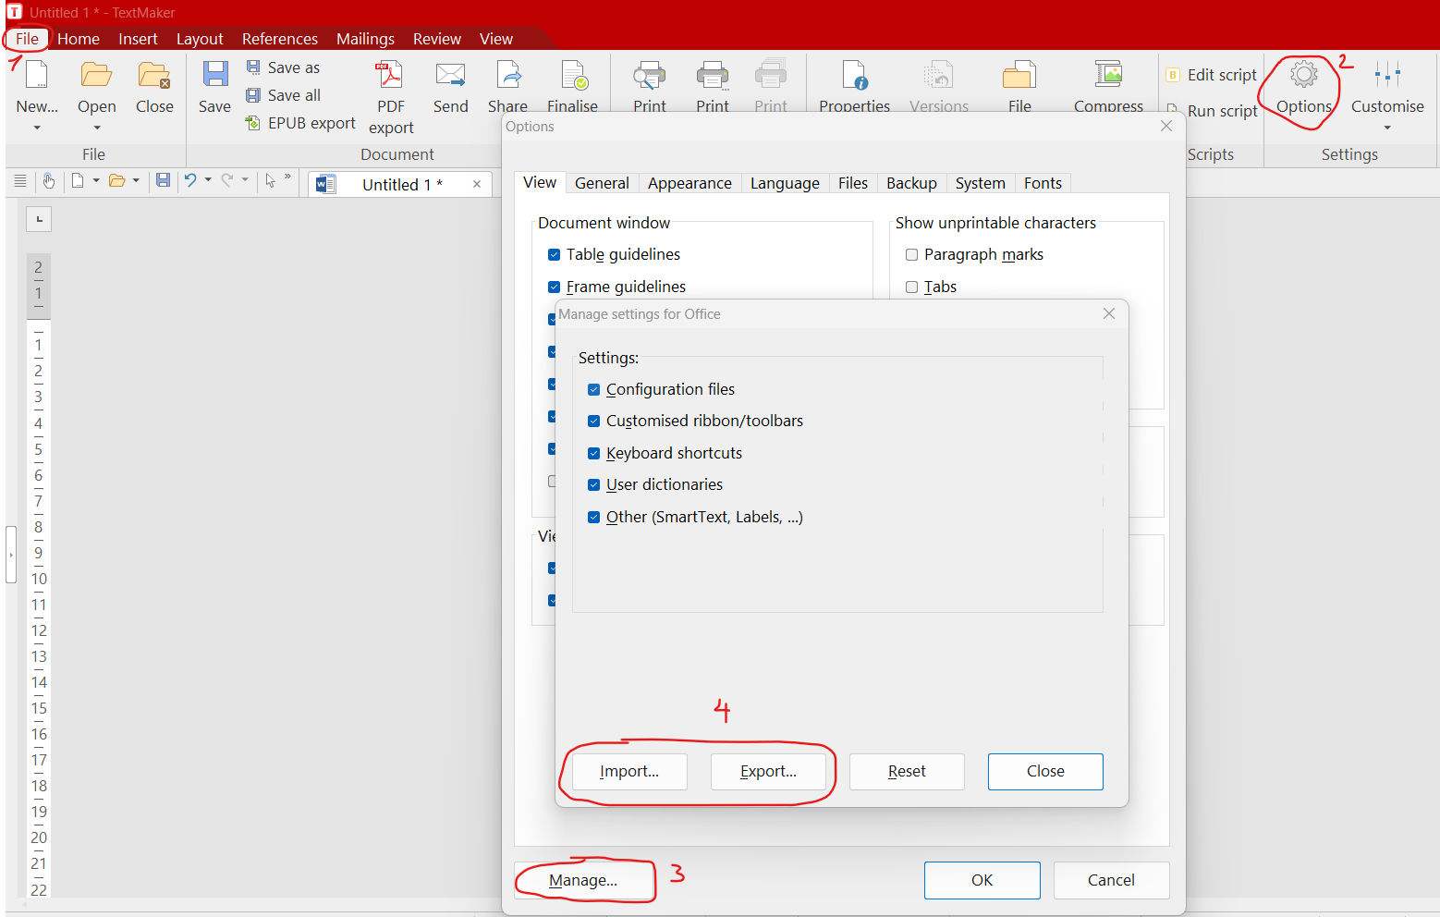Click the Undo arrow in quick toolbar

(x=190, y=180)
